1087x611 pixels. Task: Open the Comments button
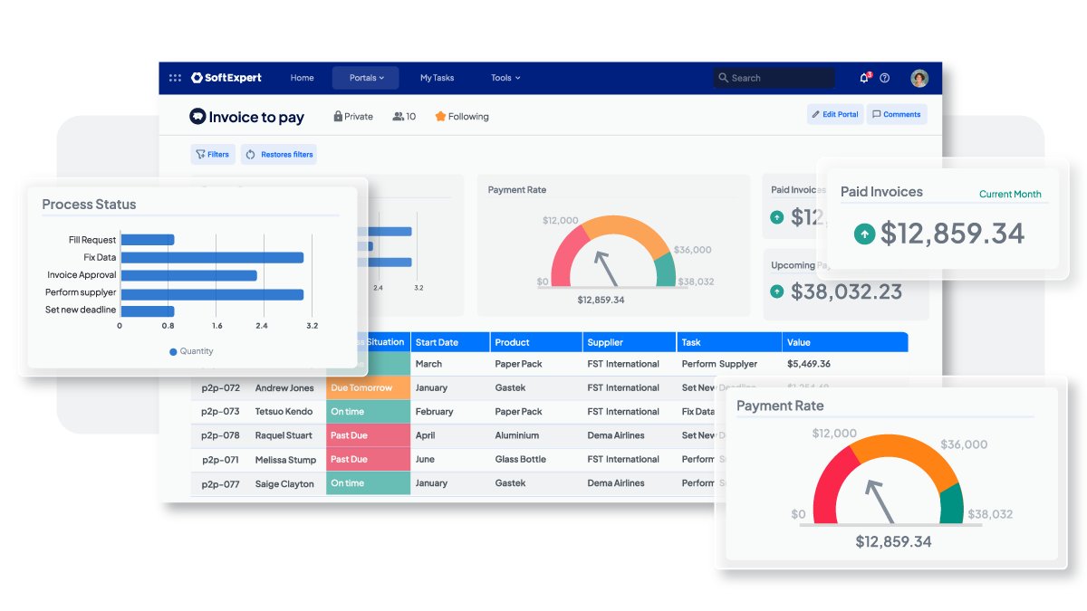(896, 114)
